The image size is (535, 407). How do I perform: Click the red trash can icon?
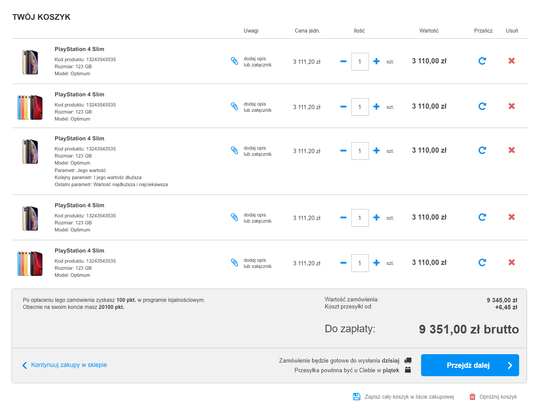472,396
